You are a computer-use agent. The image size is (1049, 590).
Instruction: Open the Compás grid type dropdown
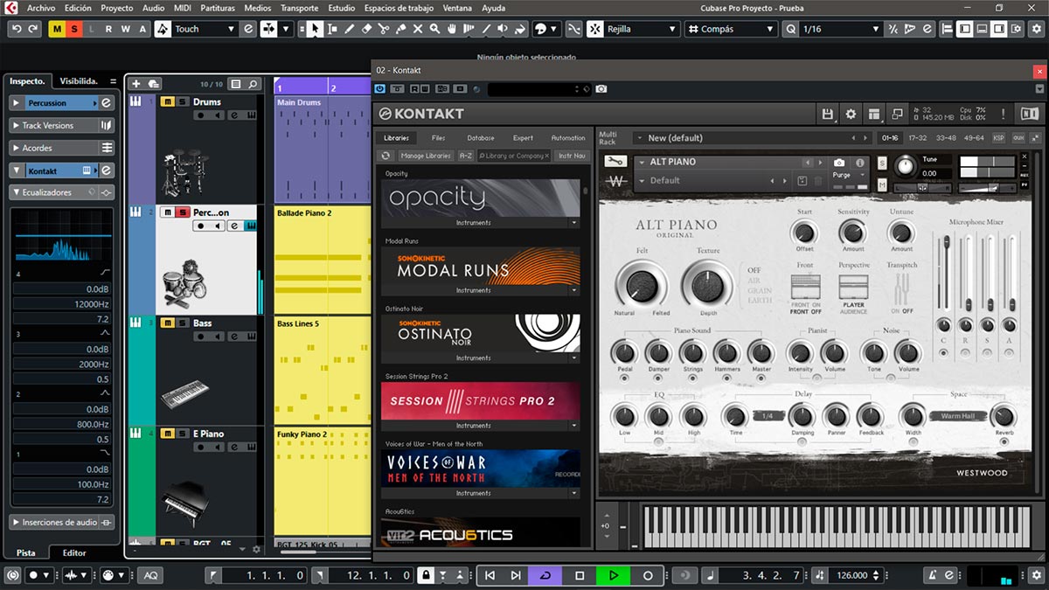pos(730,29)
